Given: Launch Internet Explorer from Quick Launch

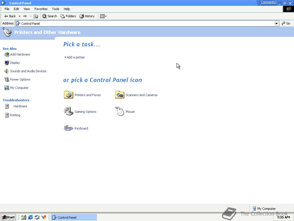Looking at the screenshot, I should tap(30, 217).
